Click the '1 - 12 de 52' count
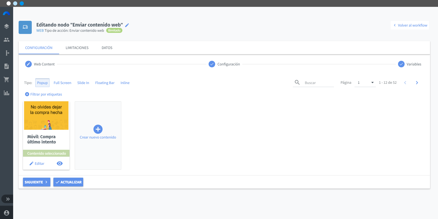 point(388,83)
